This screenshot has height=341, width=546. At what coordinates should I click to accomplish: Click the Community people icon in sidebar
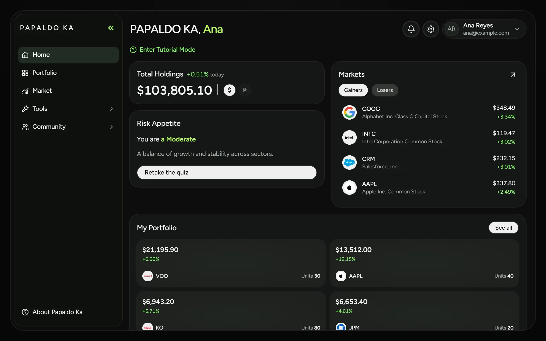click(x=25, y=127)
